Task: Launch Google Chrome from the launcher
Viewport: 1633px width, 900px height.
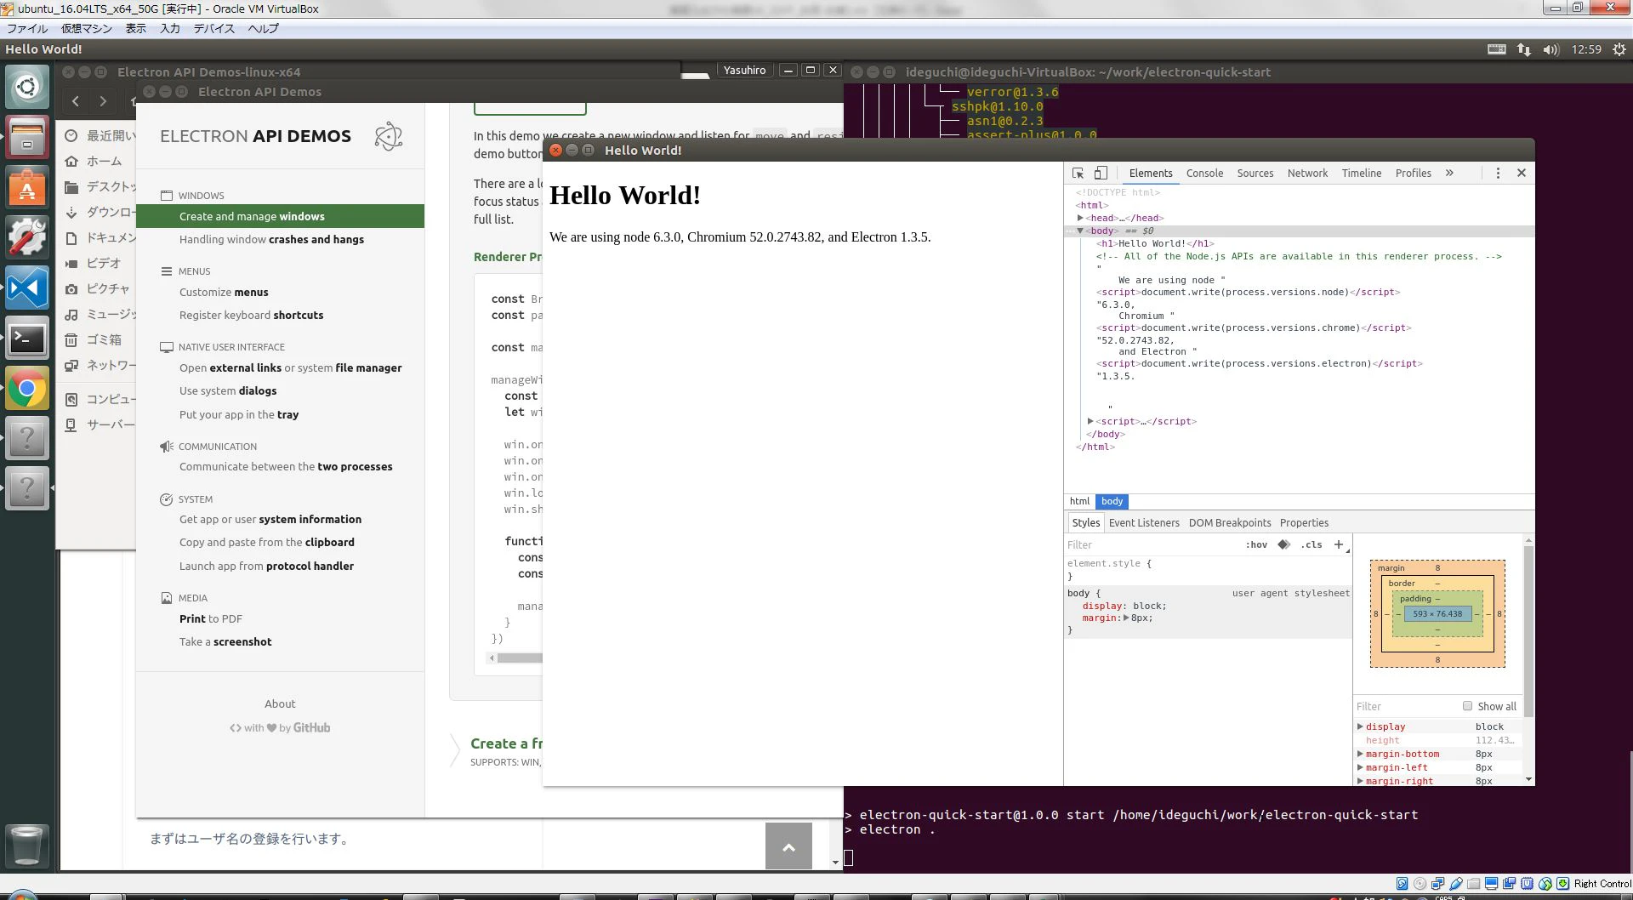Action: pos(27,389)
